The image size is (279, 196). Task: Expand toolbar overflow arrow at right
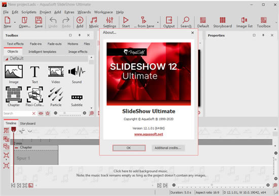pos(276,23)
